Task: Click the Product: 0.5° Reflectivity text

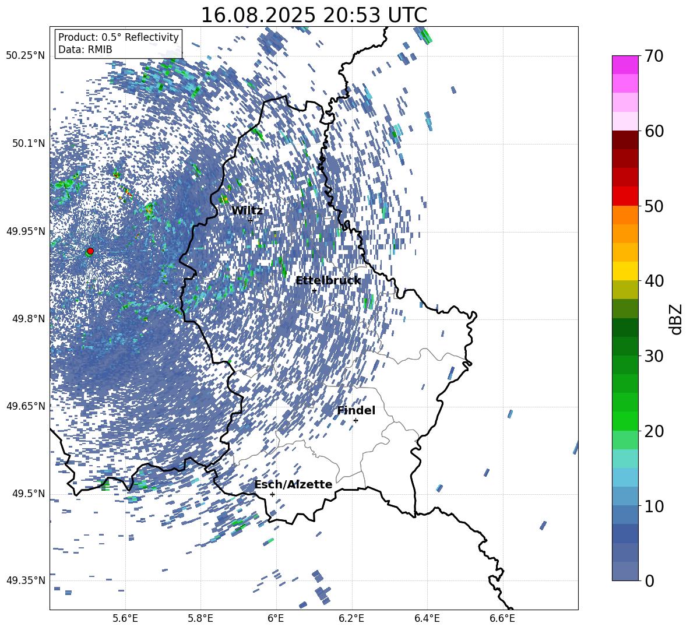Action: (118, 37)
